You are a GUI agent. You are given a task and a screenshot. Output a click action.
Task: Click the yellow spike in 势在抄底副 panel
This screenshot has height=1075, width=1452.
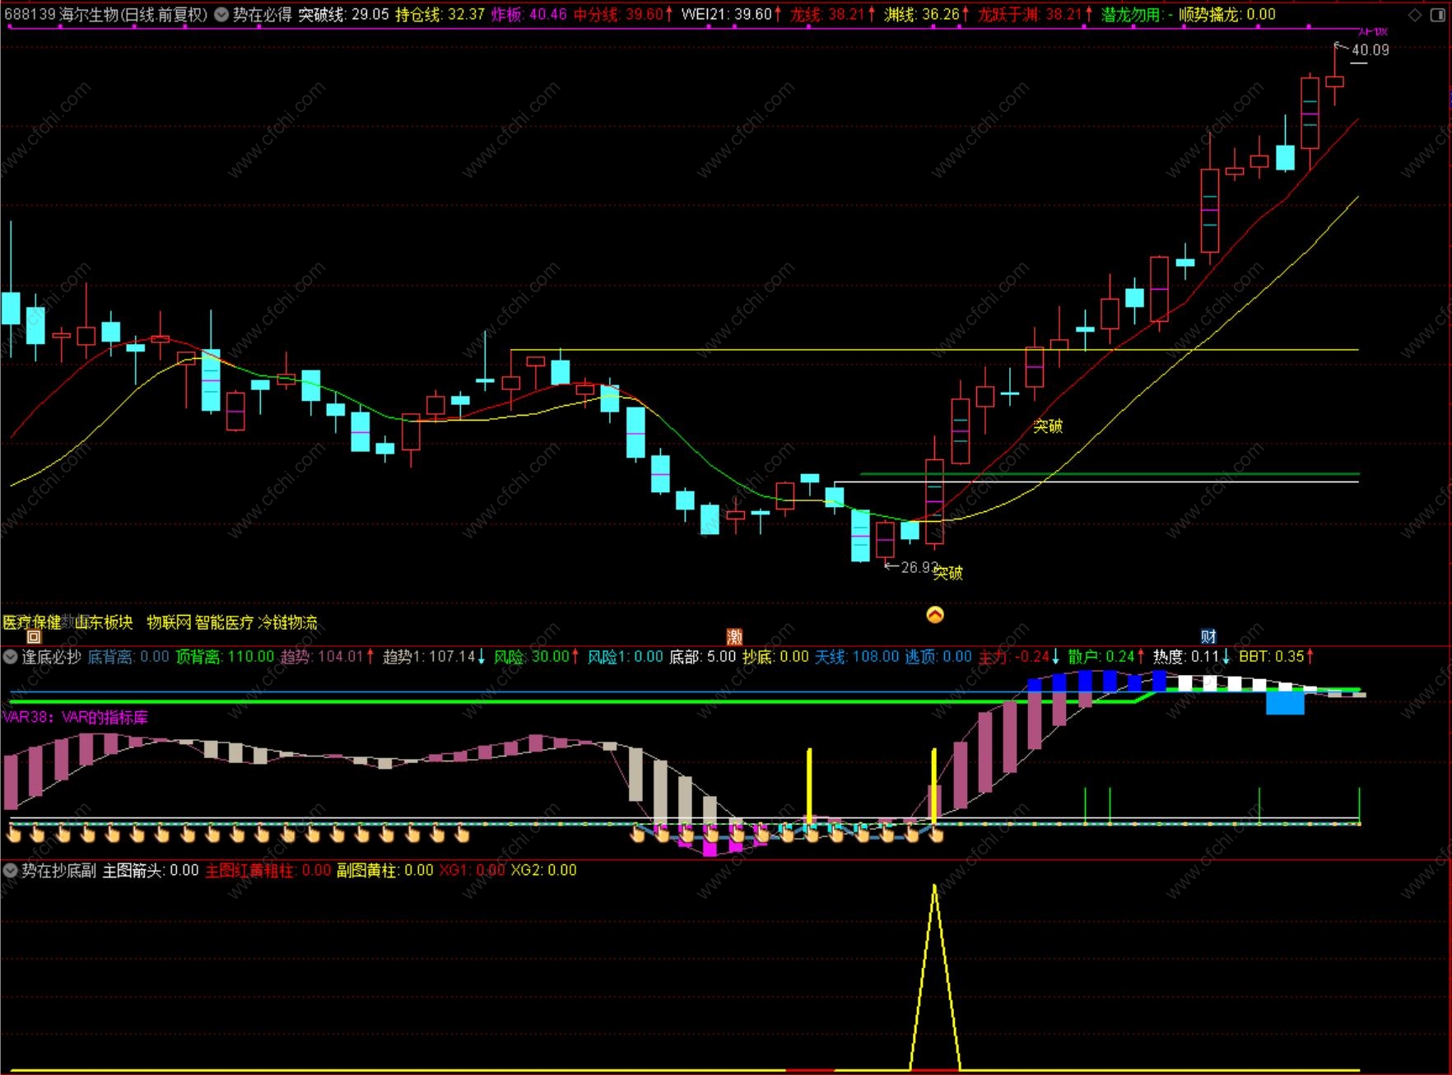934,977
